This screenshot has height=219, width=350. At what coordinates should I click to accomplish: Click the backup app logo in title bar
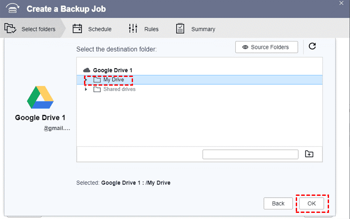pos(11,8)
